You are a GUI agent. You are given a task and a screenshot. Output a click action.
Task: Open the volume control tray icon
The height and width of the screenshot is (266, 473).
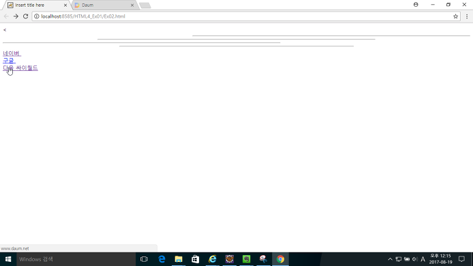tap(415, 259)
